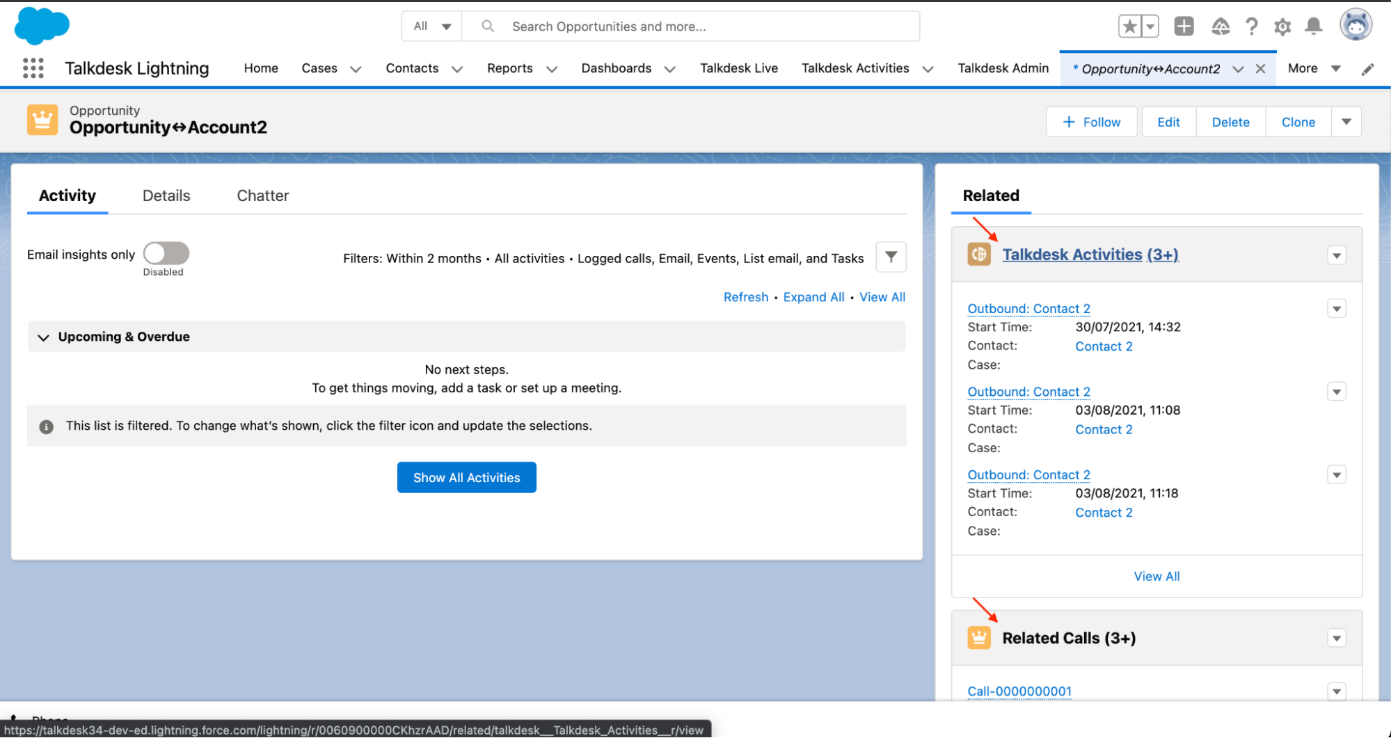Open the Help question mark icon
This screenshot has height=738, width=1391.
(1252, 26)
